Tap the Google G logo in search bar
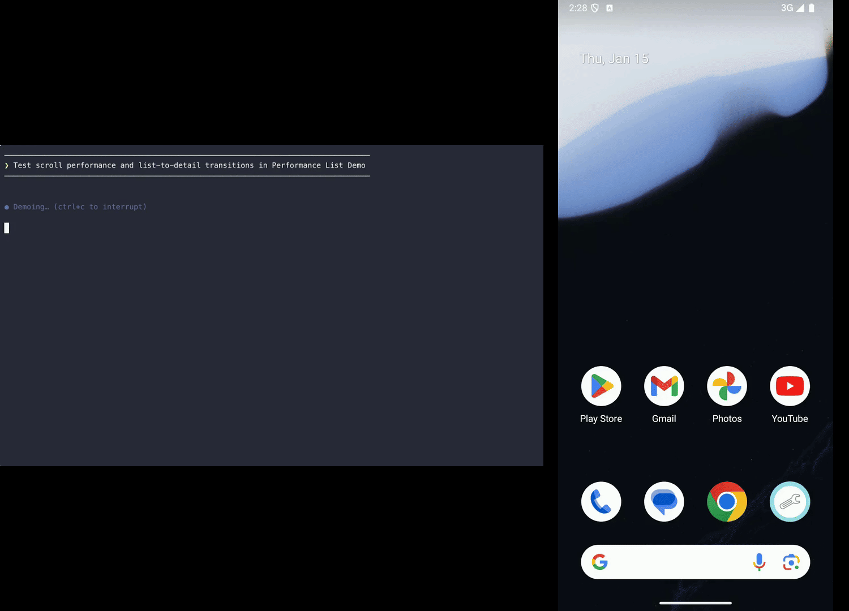 coord(600,562)
